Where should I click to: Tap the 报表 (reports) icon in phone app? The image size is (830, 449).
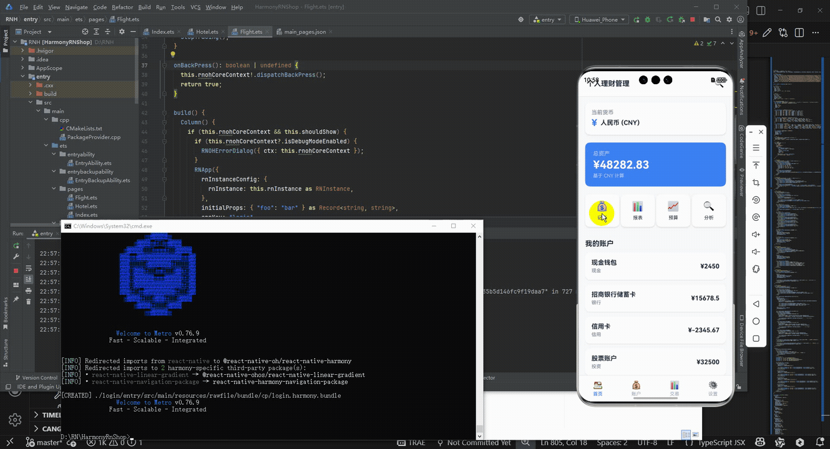coord(638,210)
